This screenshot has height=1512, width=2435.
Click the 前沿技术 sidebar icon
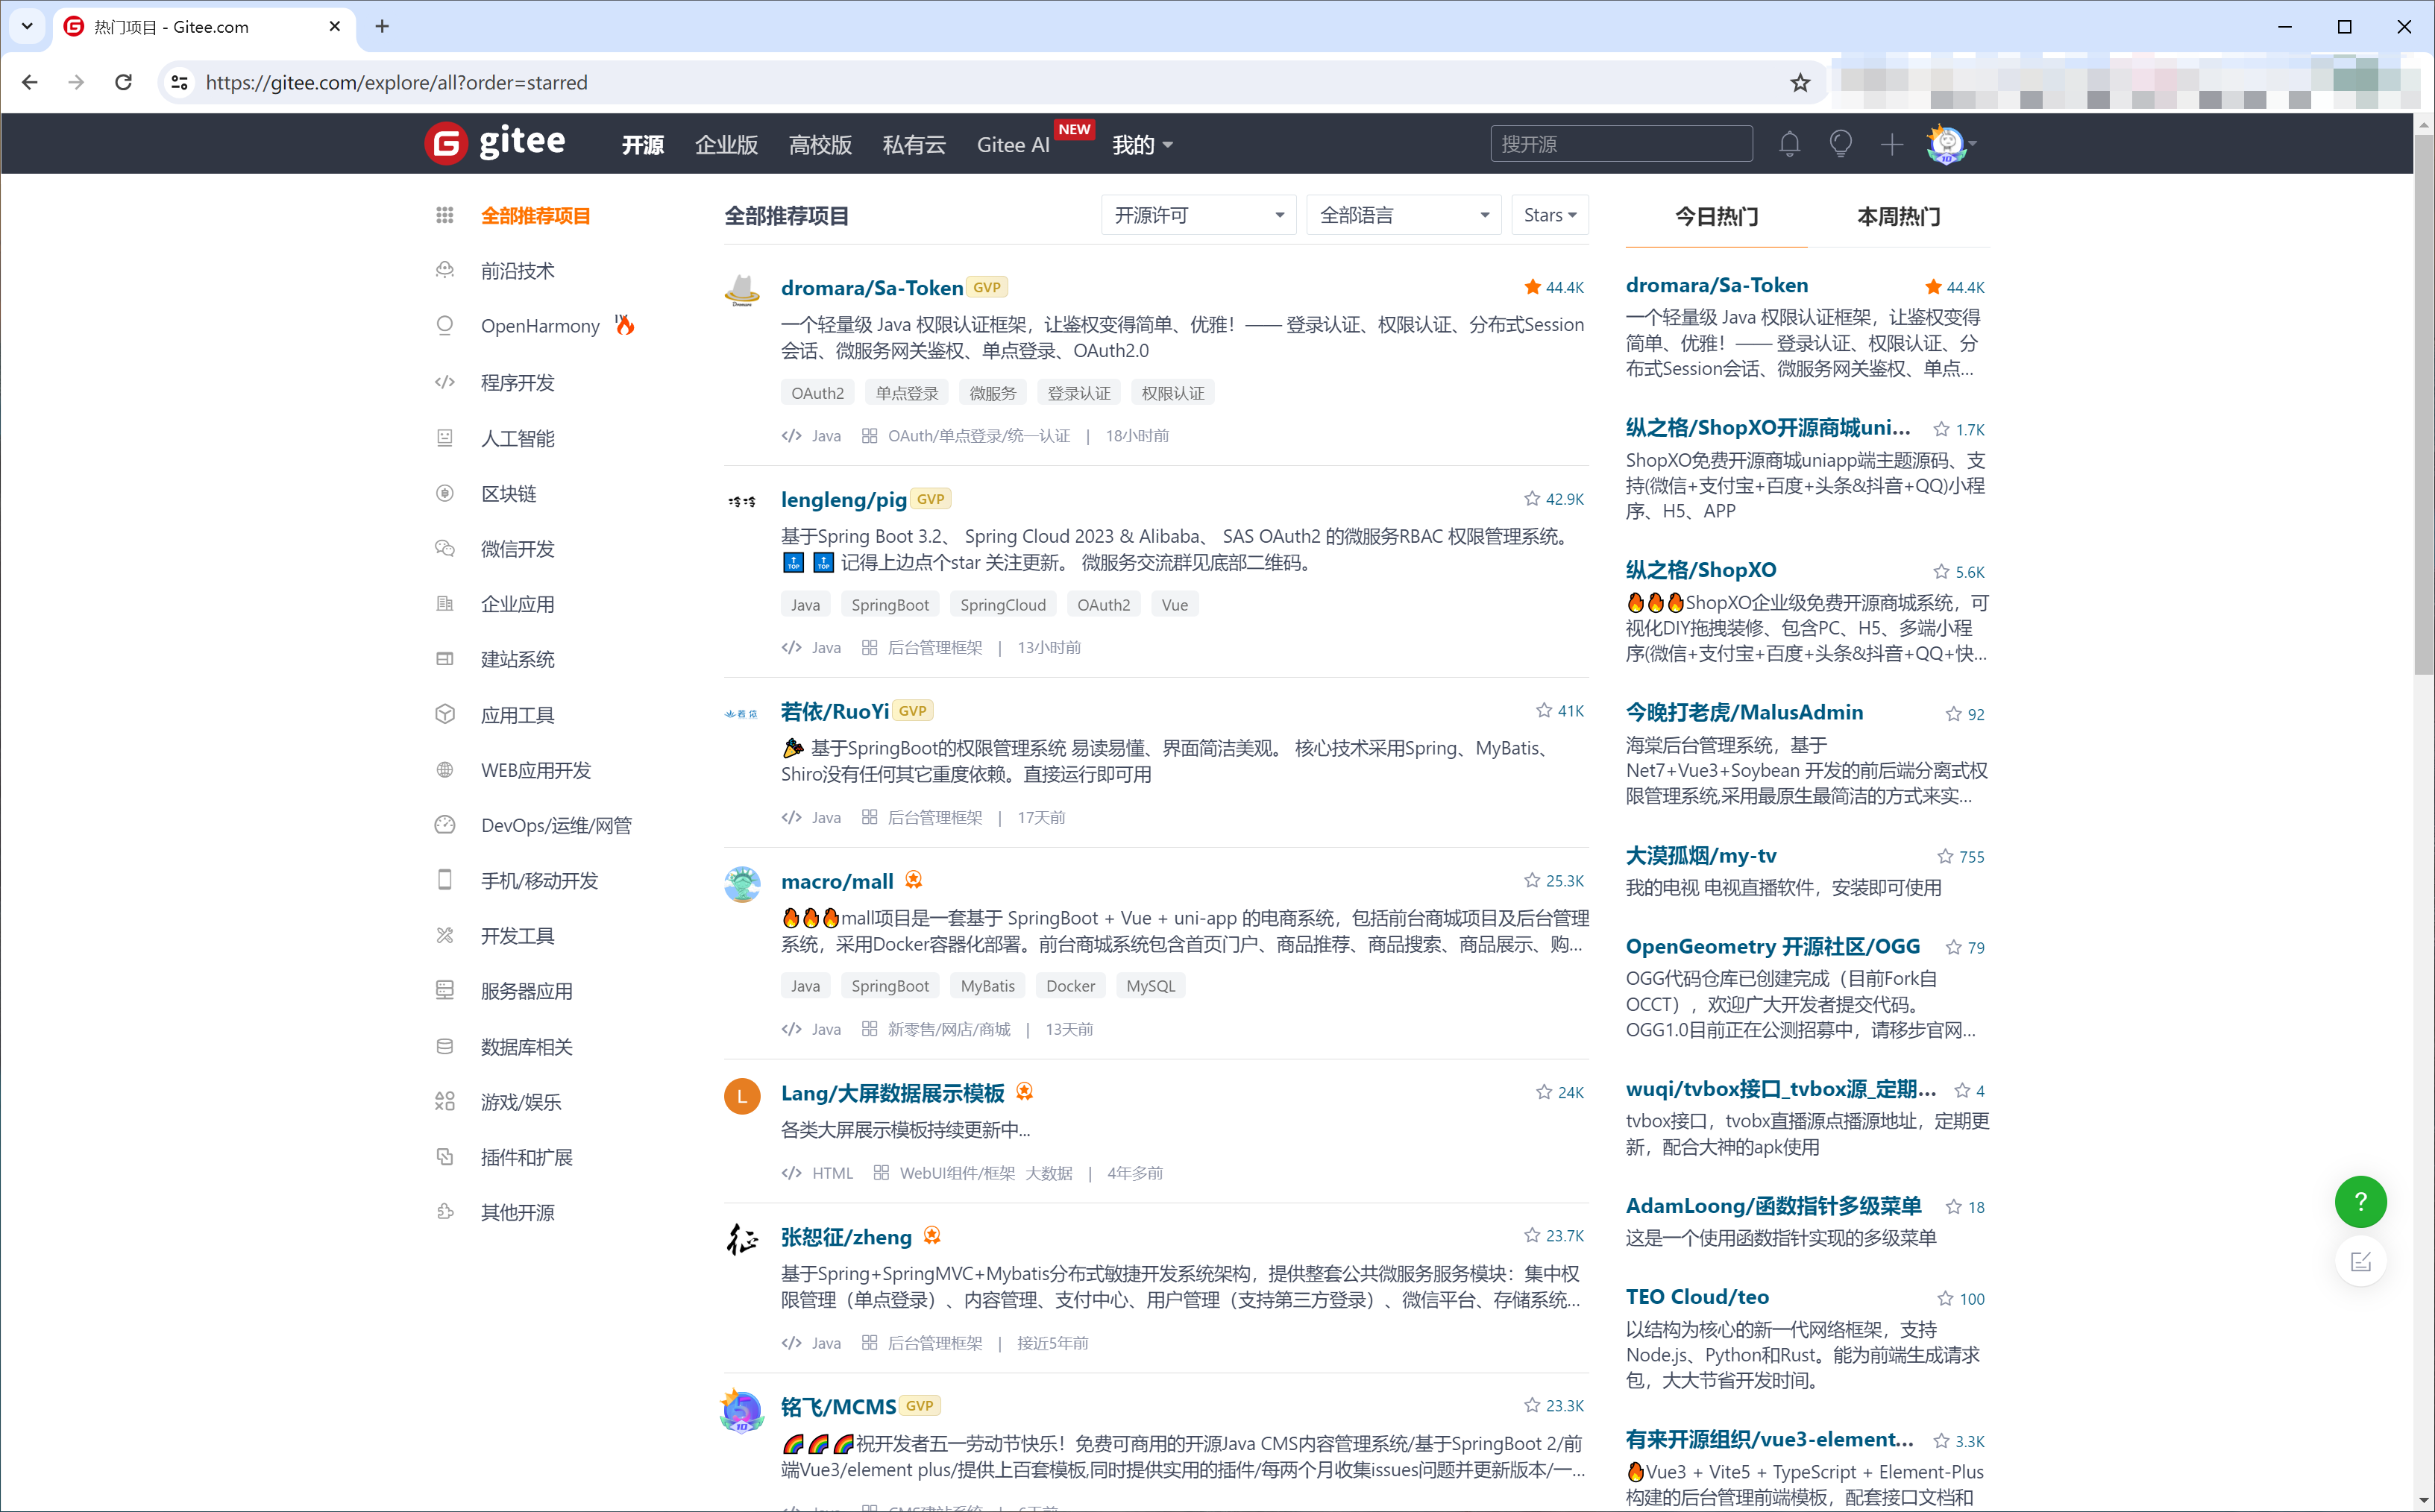click(x=445, y=270)
